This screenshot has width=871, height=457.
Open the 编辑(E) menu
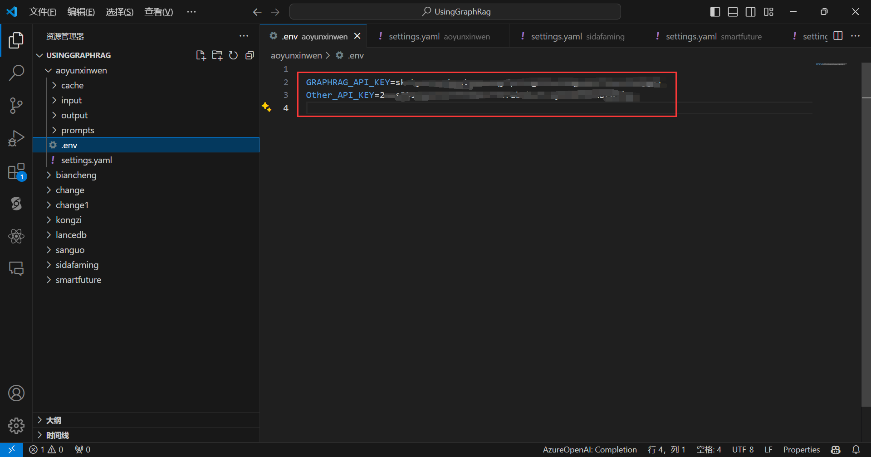tap(81, 12)
